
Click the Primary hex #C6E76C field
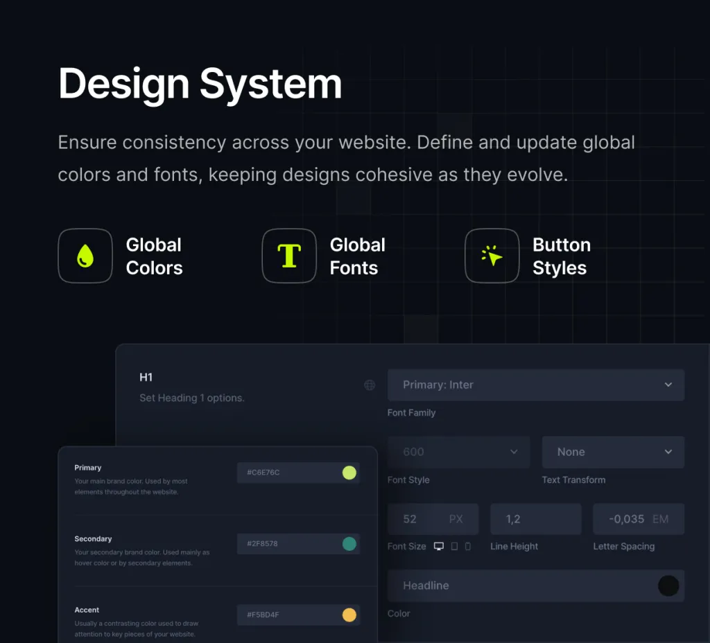coord(286,473)
